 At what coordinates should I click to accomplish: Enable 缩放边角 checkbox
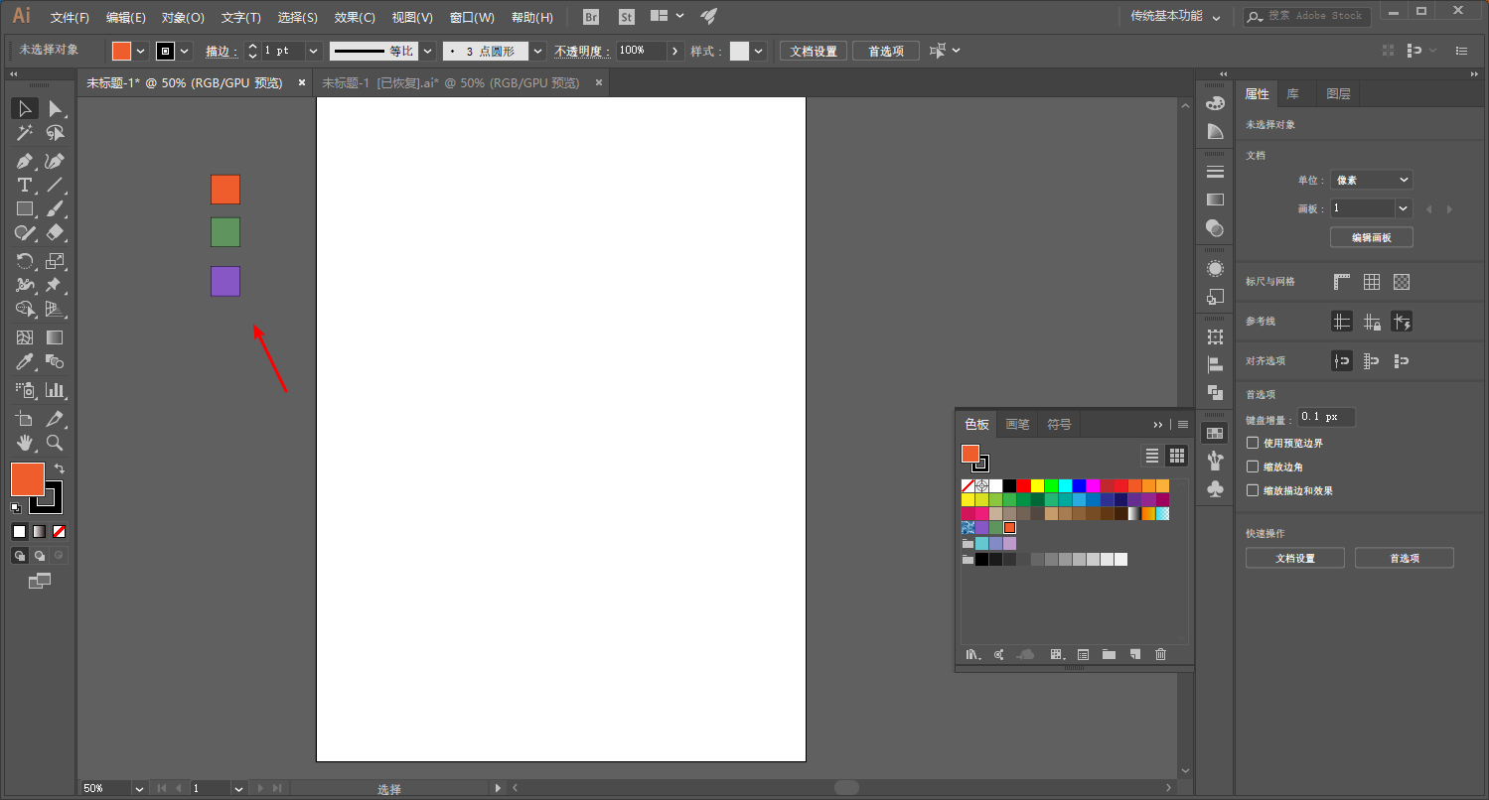(x=1253, y=467)
